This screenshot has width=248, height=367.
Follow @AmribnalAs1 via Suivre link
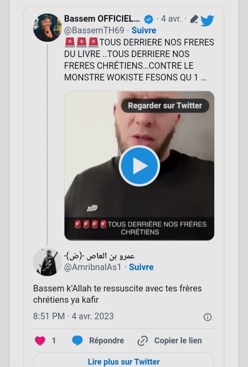(x=141, y=267)
